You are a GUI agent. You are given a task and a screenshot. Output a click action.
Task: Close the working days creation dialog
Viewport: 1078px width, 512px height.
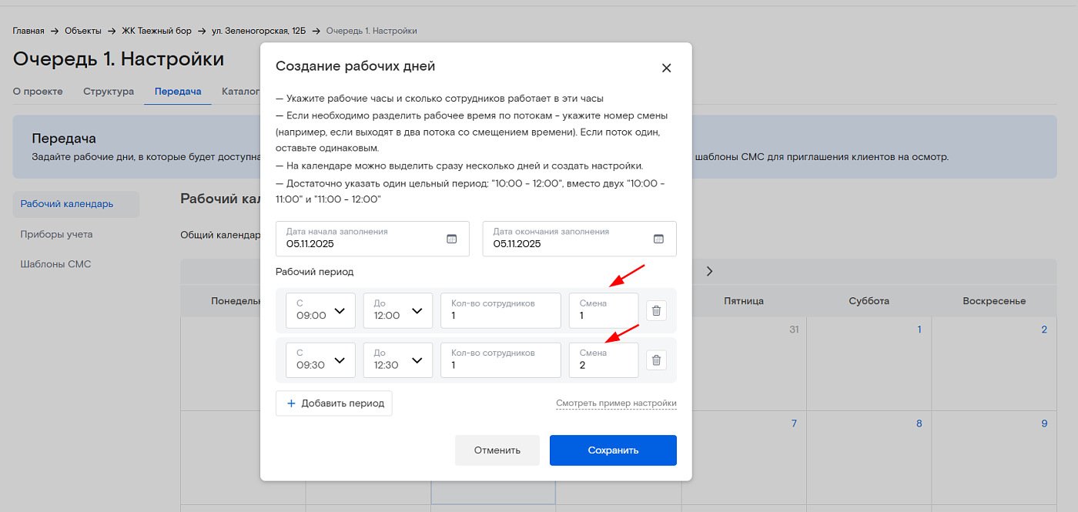(x=666, y=68)
